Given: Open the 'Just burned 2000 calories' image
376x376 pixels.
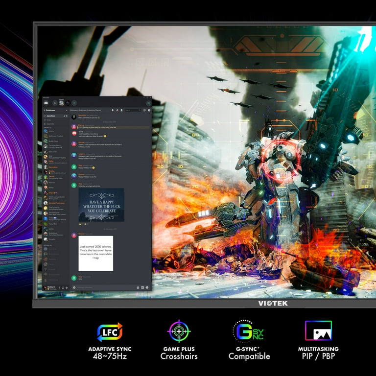Looking at the screenshot, I should point(95,253).
